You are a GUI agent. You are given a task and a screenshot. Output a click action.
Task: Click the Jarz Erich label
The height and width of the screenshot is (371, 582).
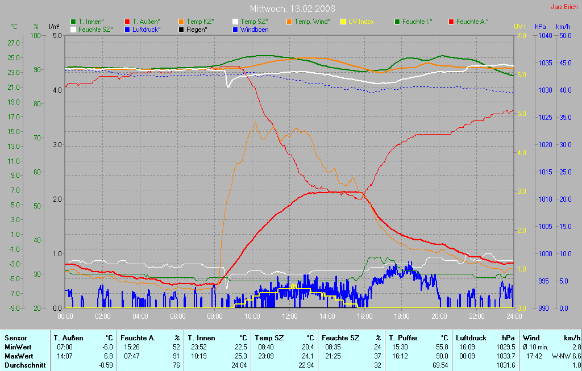click(x=564, y=7)
